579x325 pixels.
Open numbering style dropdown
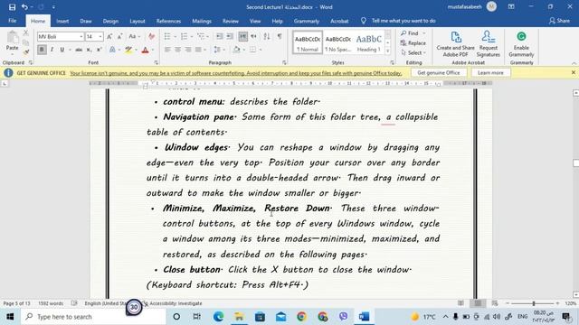[192, 36]
